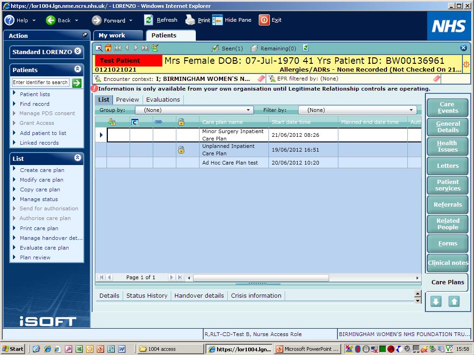Click the Help question mark icon
The height and width of the screenshot is (355, 474).
pyautogui.click(x=9, y=20)
